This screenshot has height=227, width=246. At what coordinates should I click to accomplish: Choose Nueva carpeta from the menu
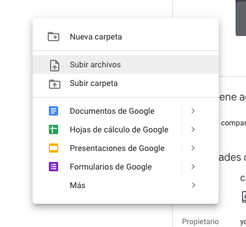click(x=126, y=37)
